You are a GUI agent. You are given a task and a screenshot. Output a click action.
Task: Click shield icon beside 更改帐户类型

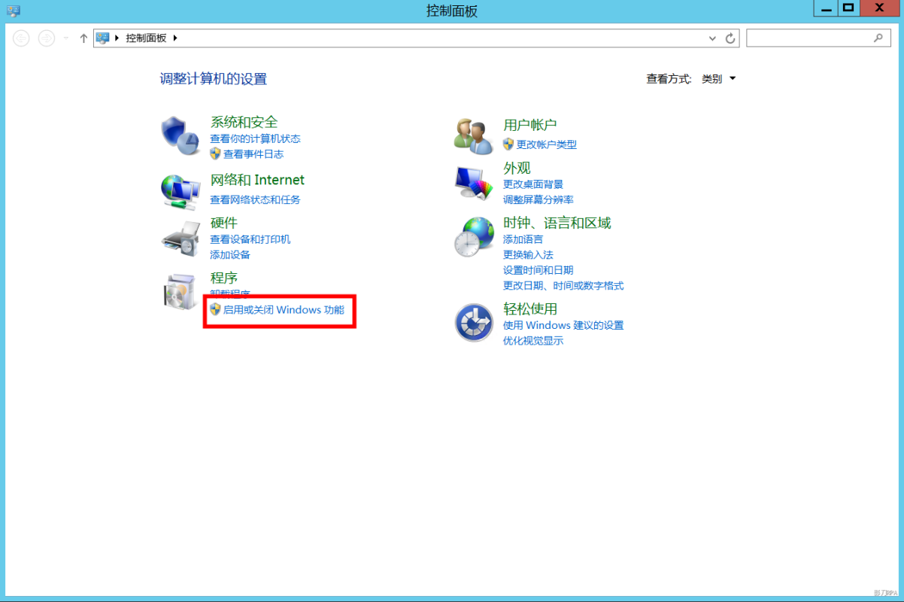(x=508, y=144)
